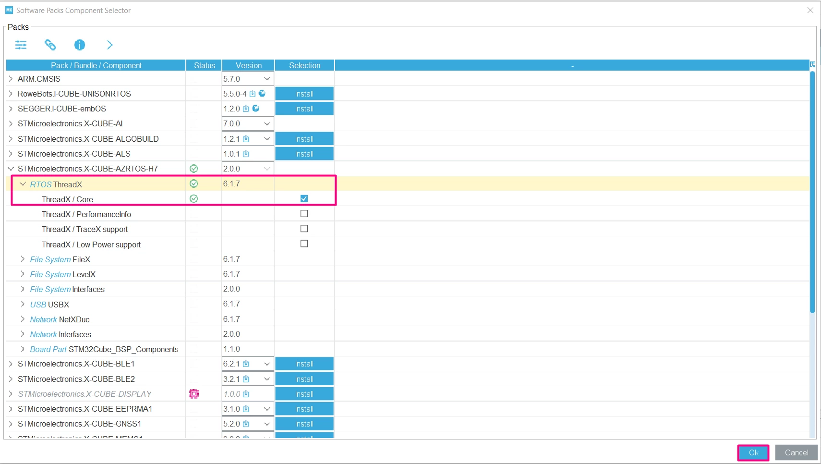The height and width of the screenshot is (464, 821).
Task: Enable ThreadX / TraceX support checkbox
Action: point(304,229)
